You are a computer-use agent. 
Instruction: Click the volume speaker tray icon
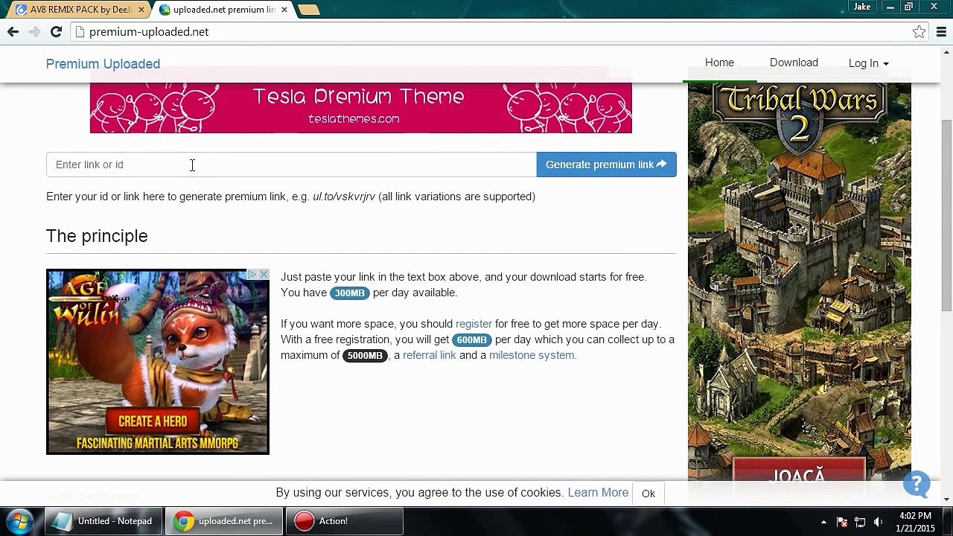click(878, 522)
